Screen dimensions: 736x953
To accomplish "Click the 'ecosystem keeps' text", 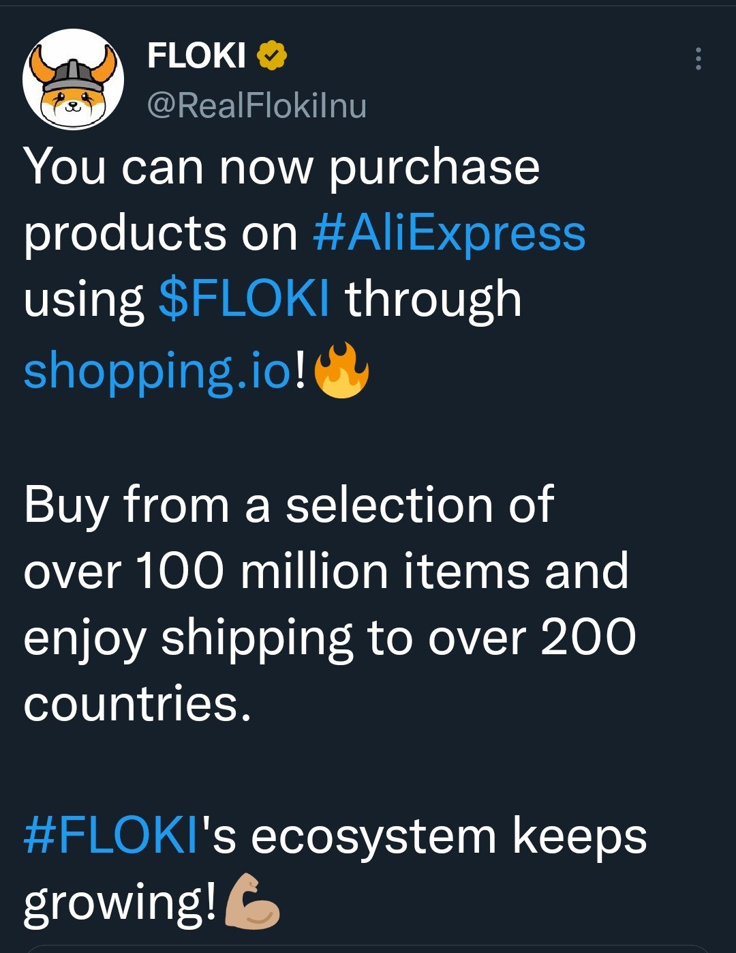I will pyautogui.click(x=449, y=838).
